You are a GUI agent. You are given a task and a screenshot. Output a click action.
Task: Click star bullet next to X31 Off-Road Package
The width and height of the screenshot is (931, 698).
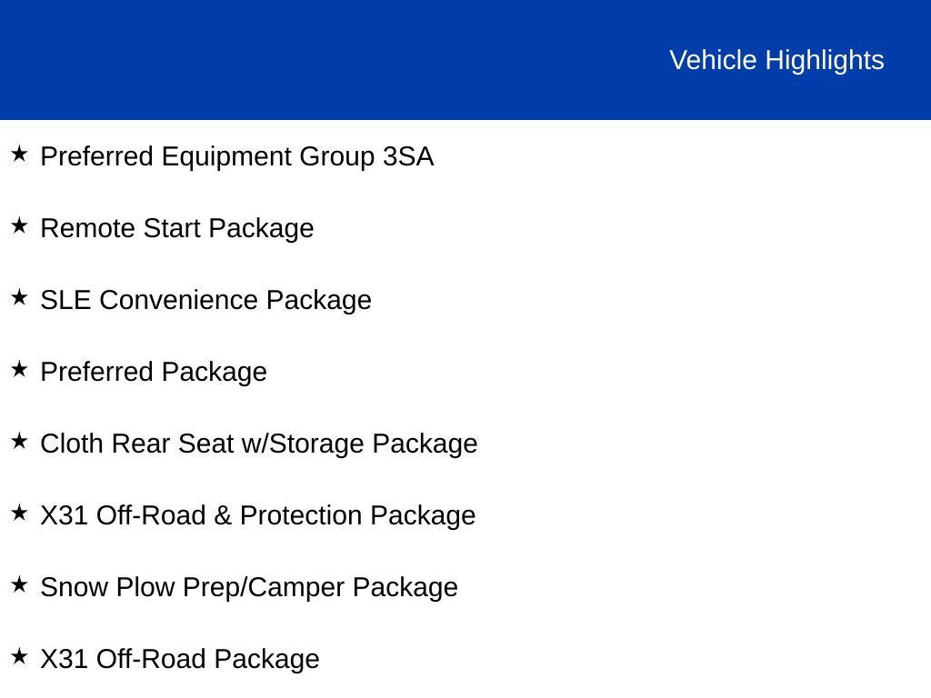tap(19, 656)
